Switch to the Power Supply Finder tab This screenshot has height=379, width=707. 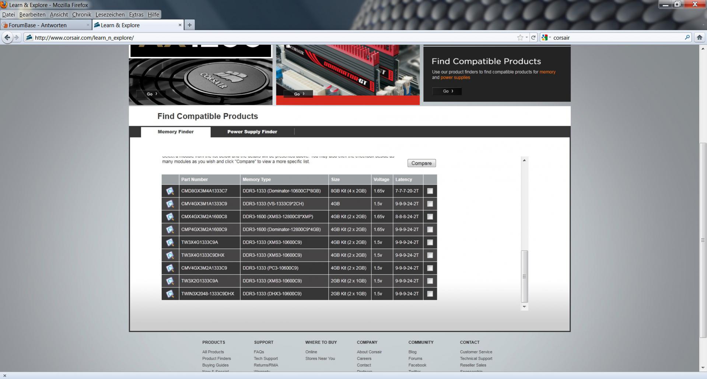pos(252,132)
